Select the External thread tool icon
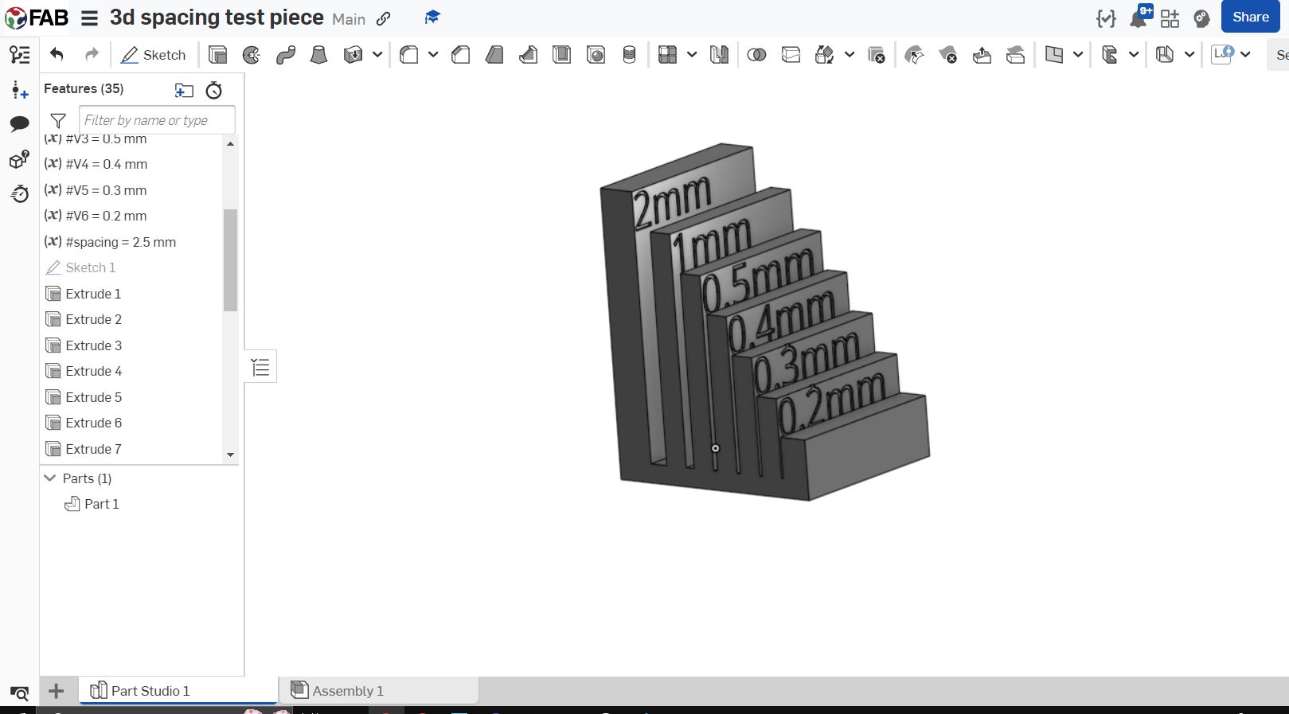 tap(629, 55)
